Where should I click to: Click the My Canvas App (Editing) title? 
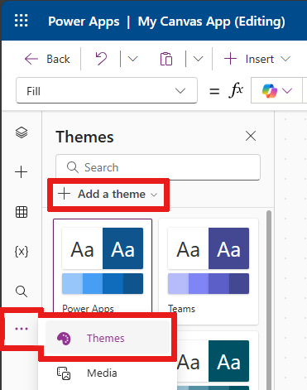coord(211,22)
